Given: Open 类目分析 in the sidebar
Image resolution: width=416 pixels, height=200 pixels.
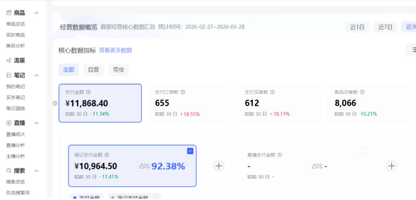Looking at the screenshot, I should click(x=15, y=46).
